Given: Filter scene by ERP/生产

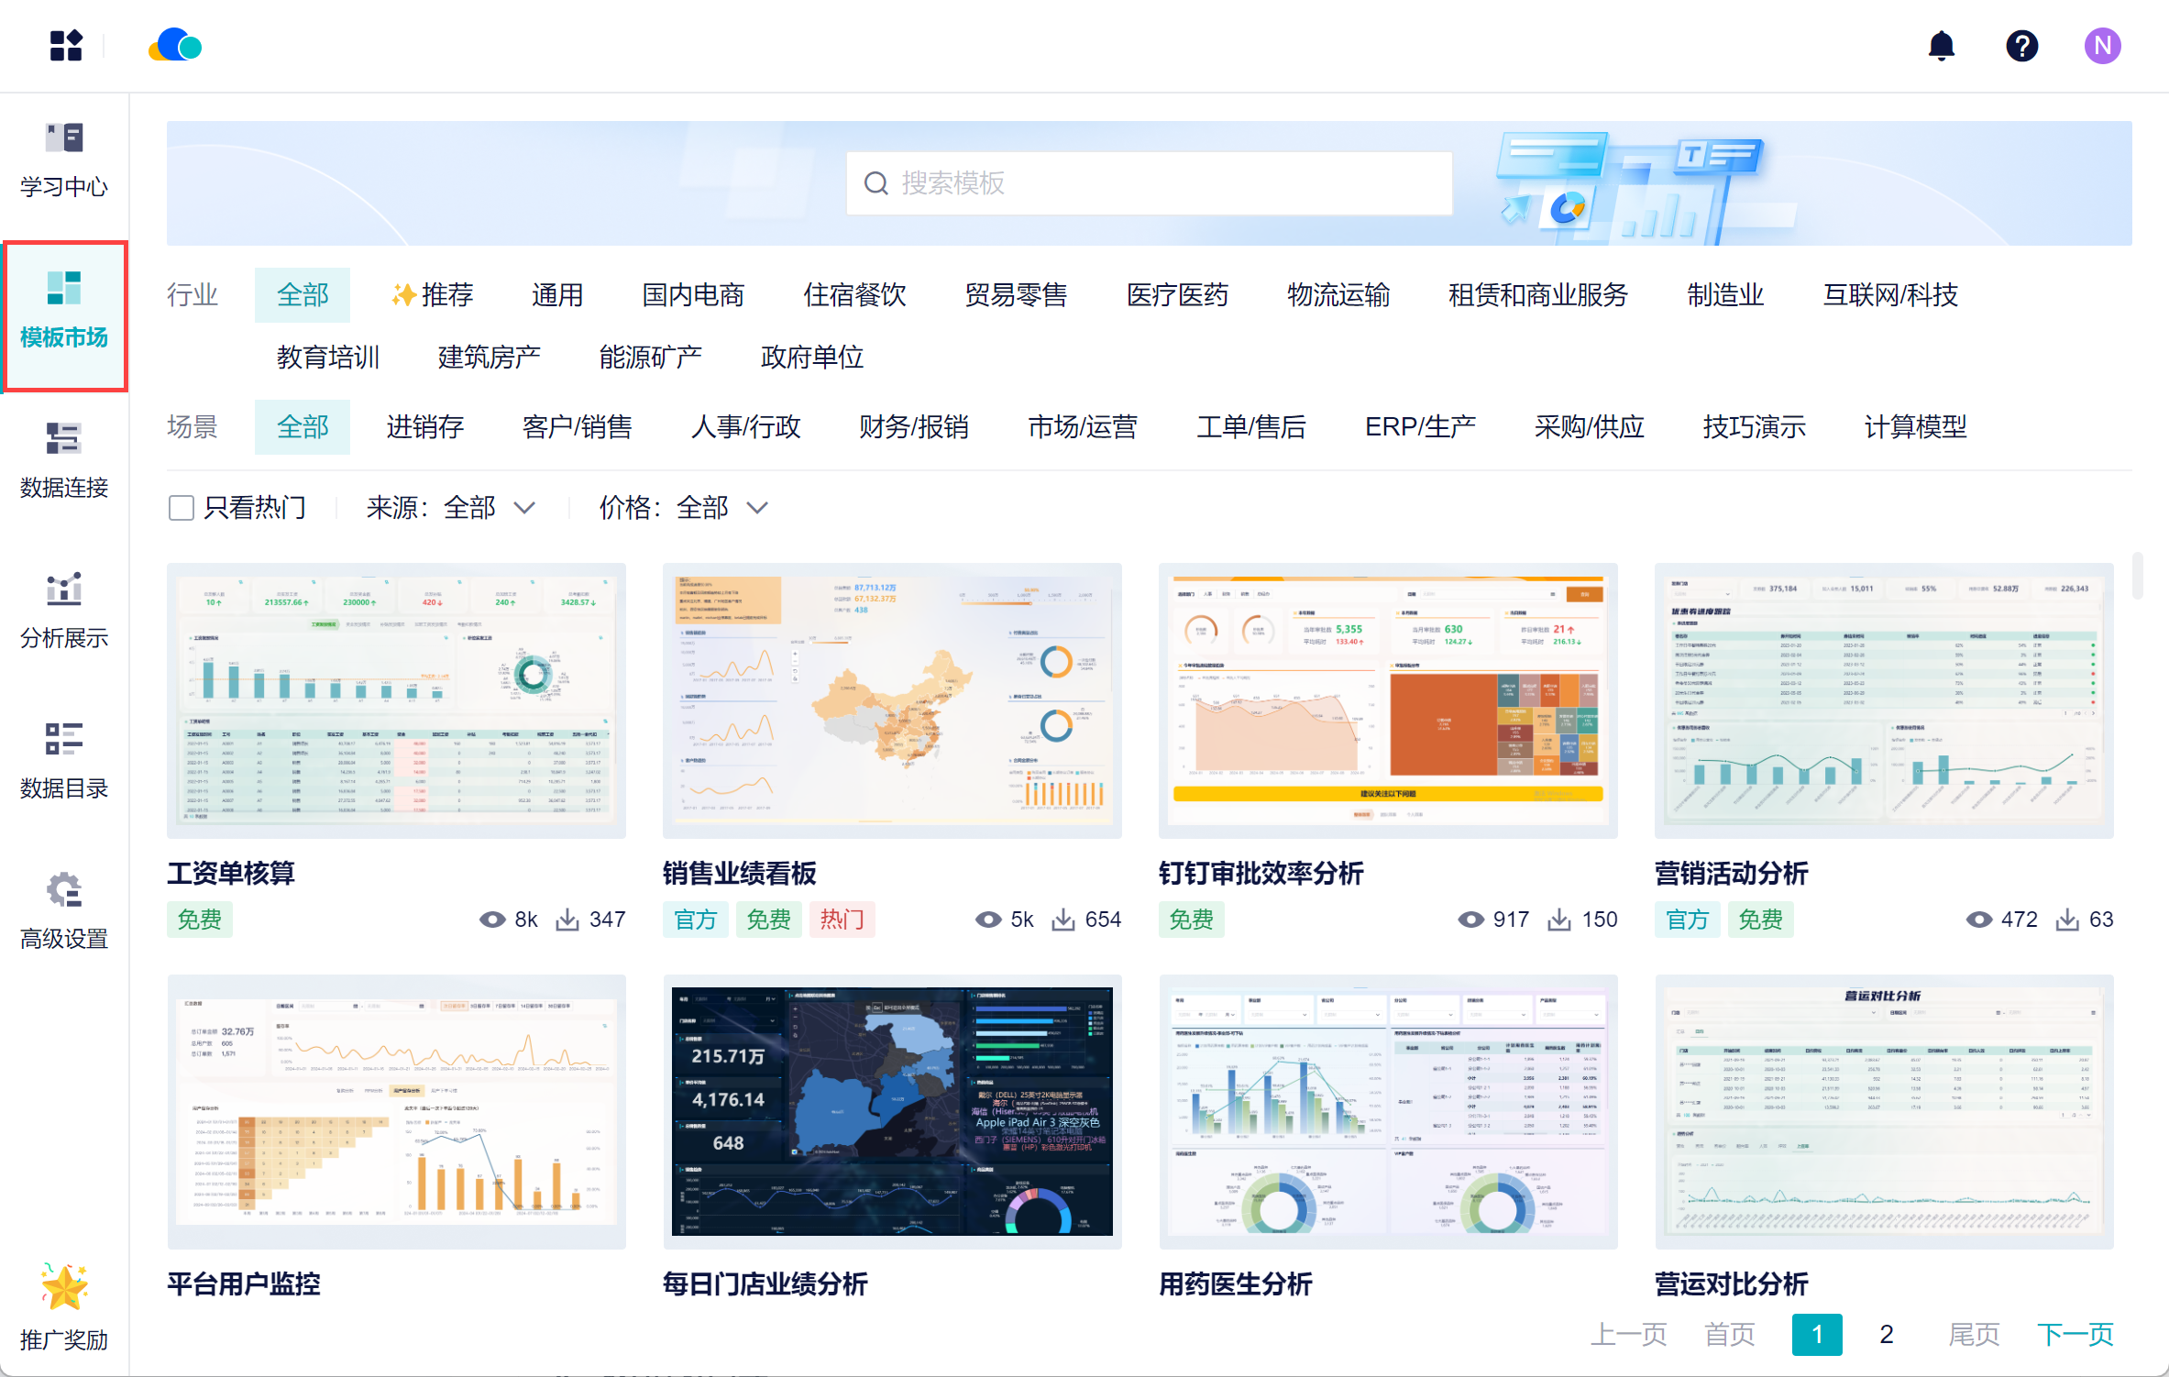Looking at the screenshot, I should point(1421,427).
